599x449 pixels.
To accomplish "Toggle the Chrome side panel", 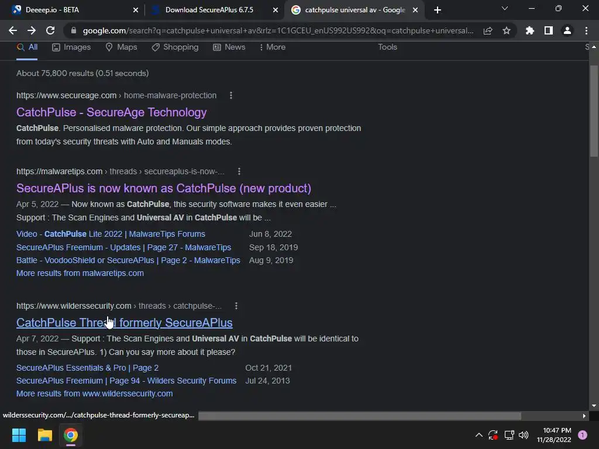I will pyautogui.click(x=549, y=30).
